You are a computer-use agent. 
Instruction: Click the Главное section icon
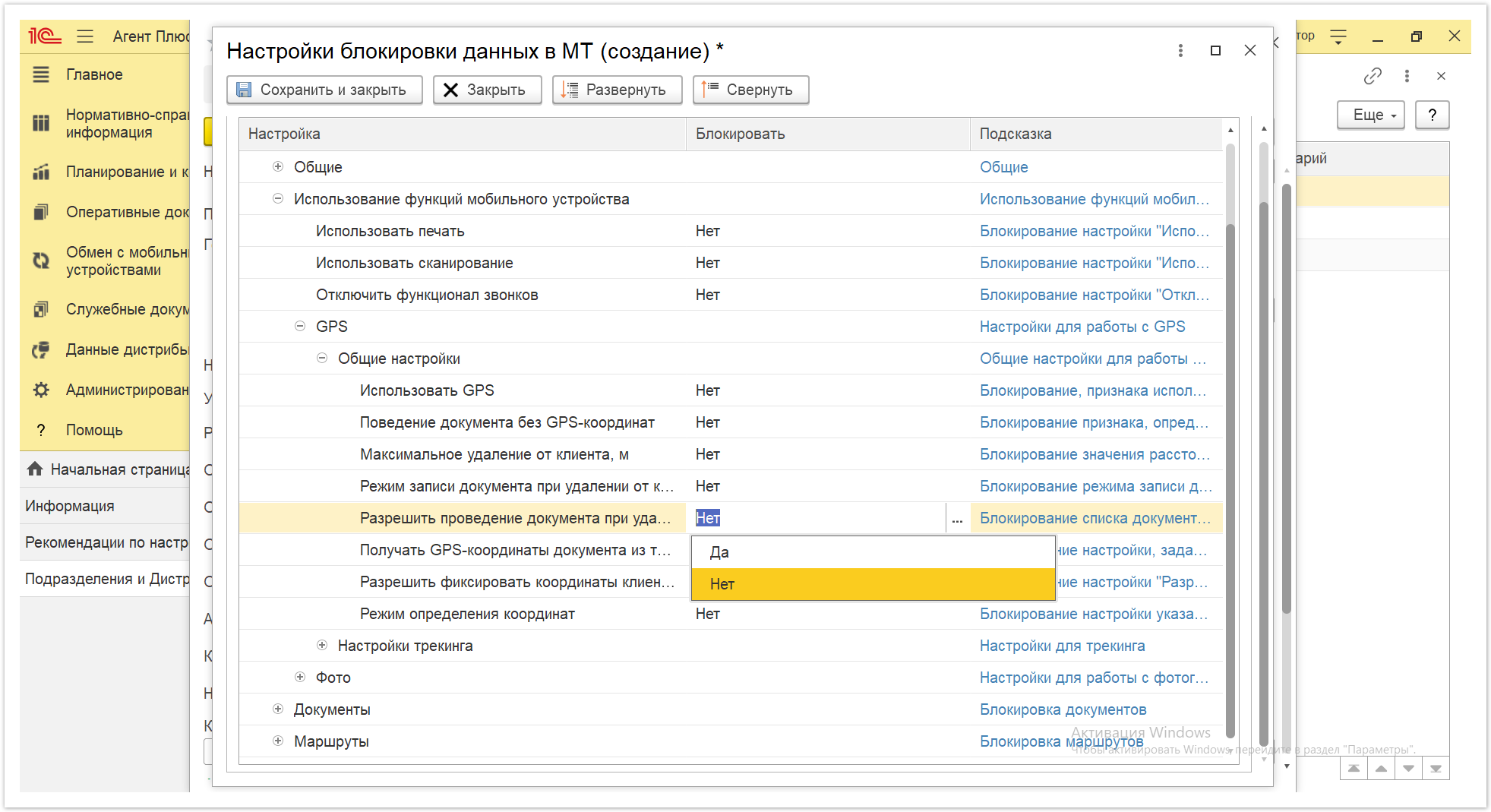41,74
